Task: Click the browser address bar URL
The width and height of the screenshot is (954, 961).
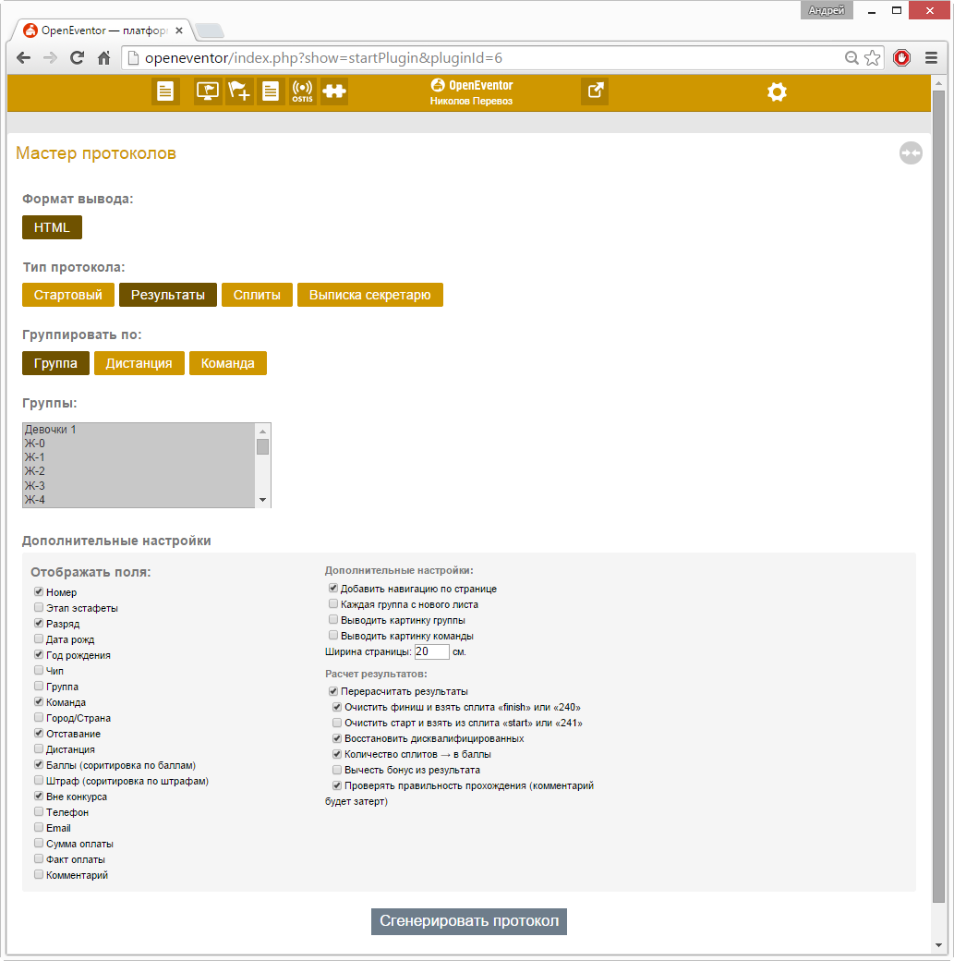Action: pos(323,58)
